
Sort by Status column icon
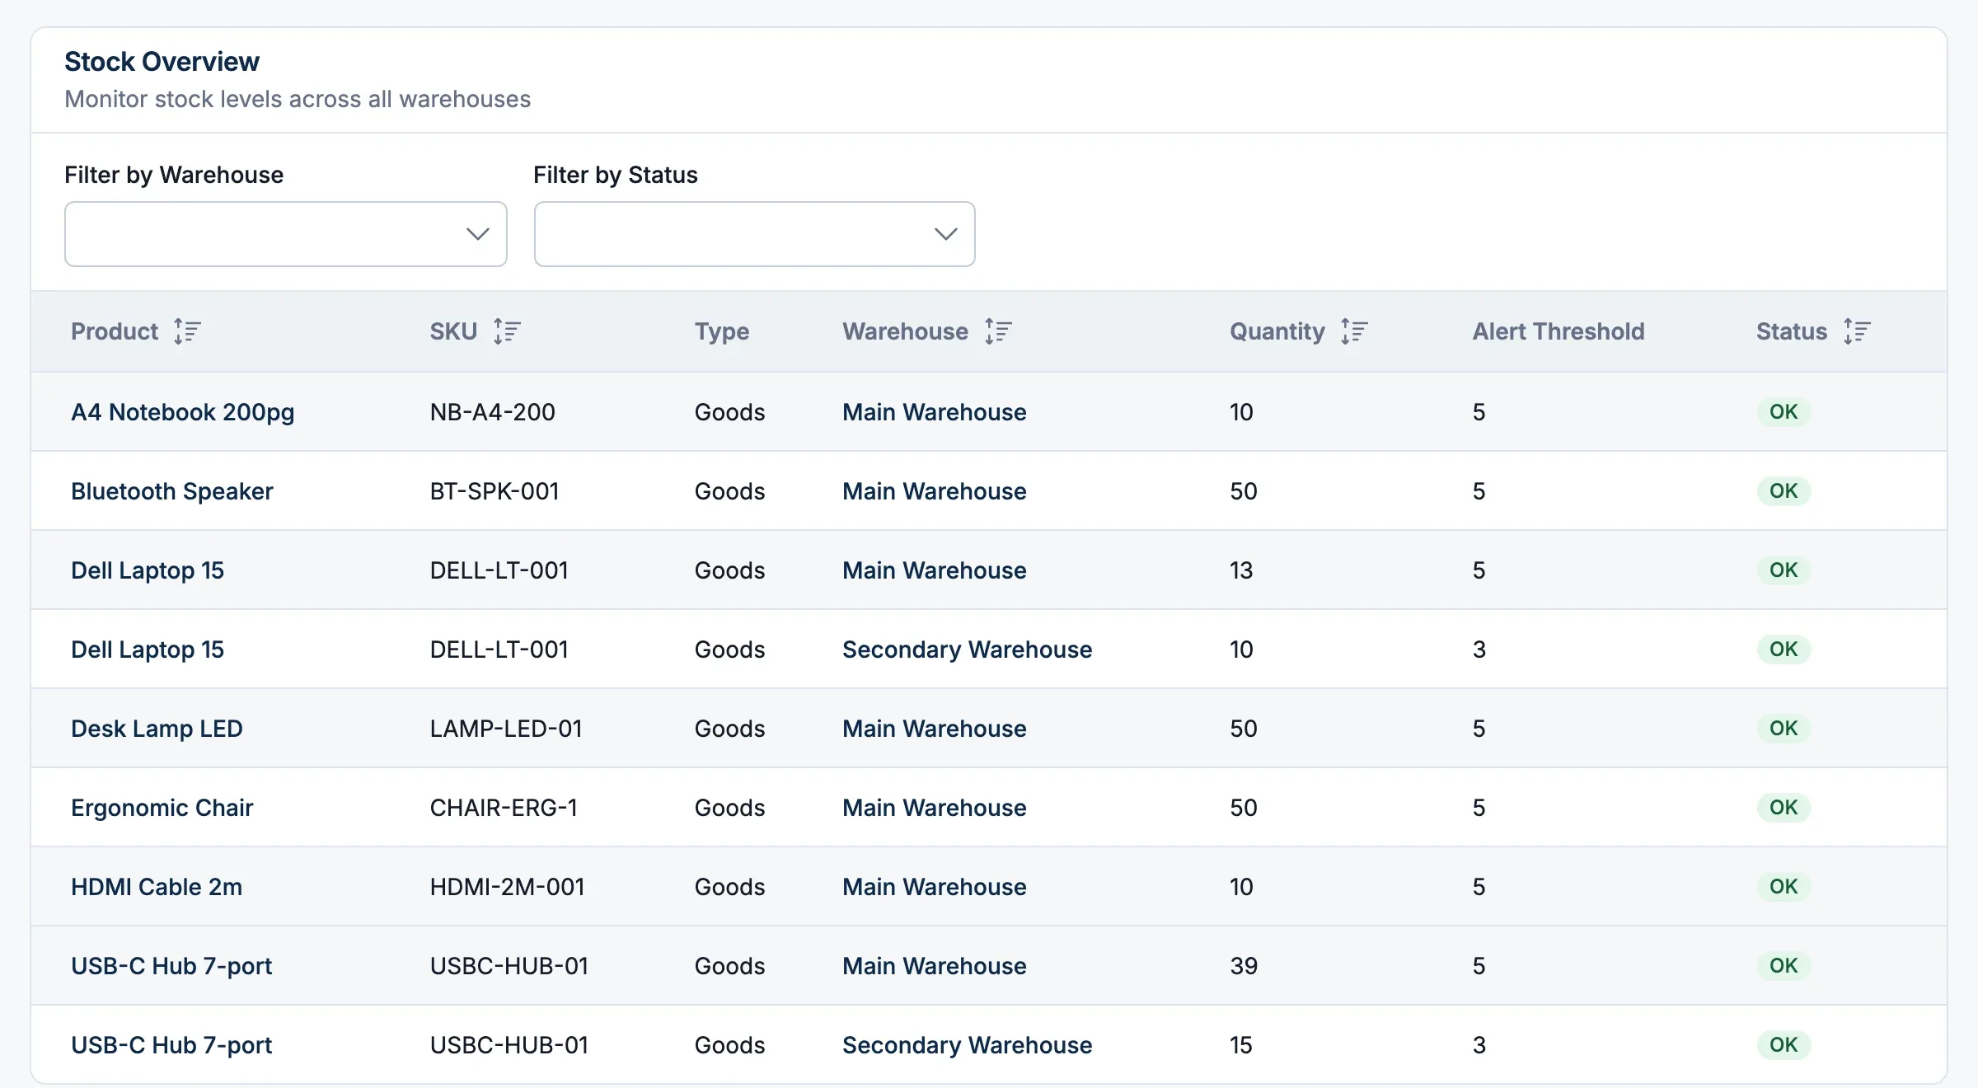coord(1857,331)
